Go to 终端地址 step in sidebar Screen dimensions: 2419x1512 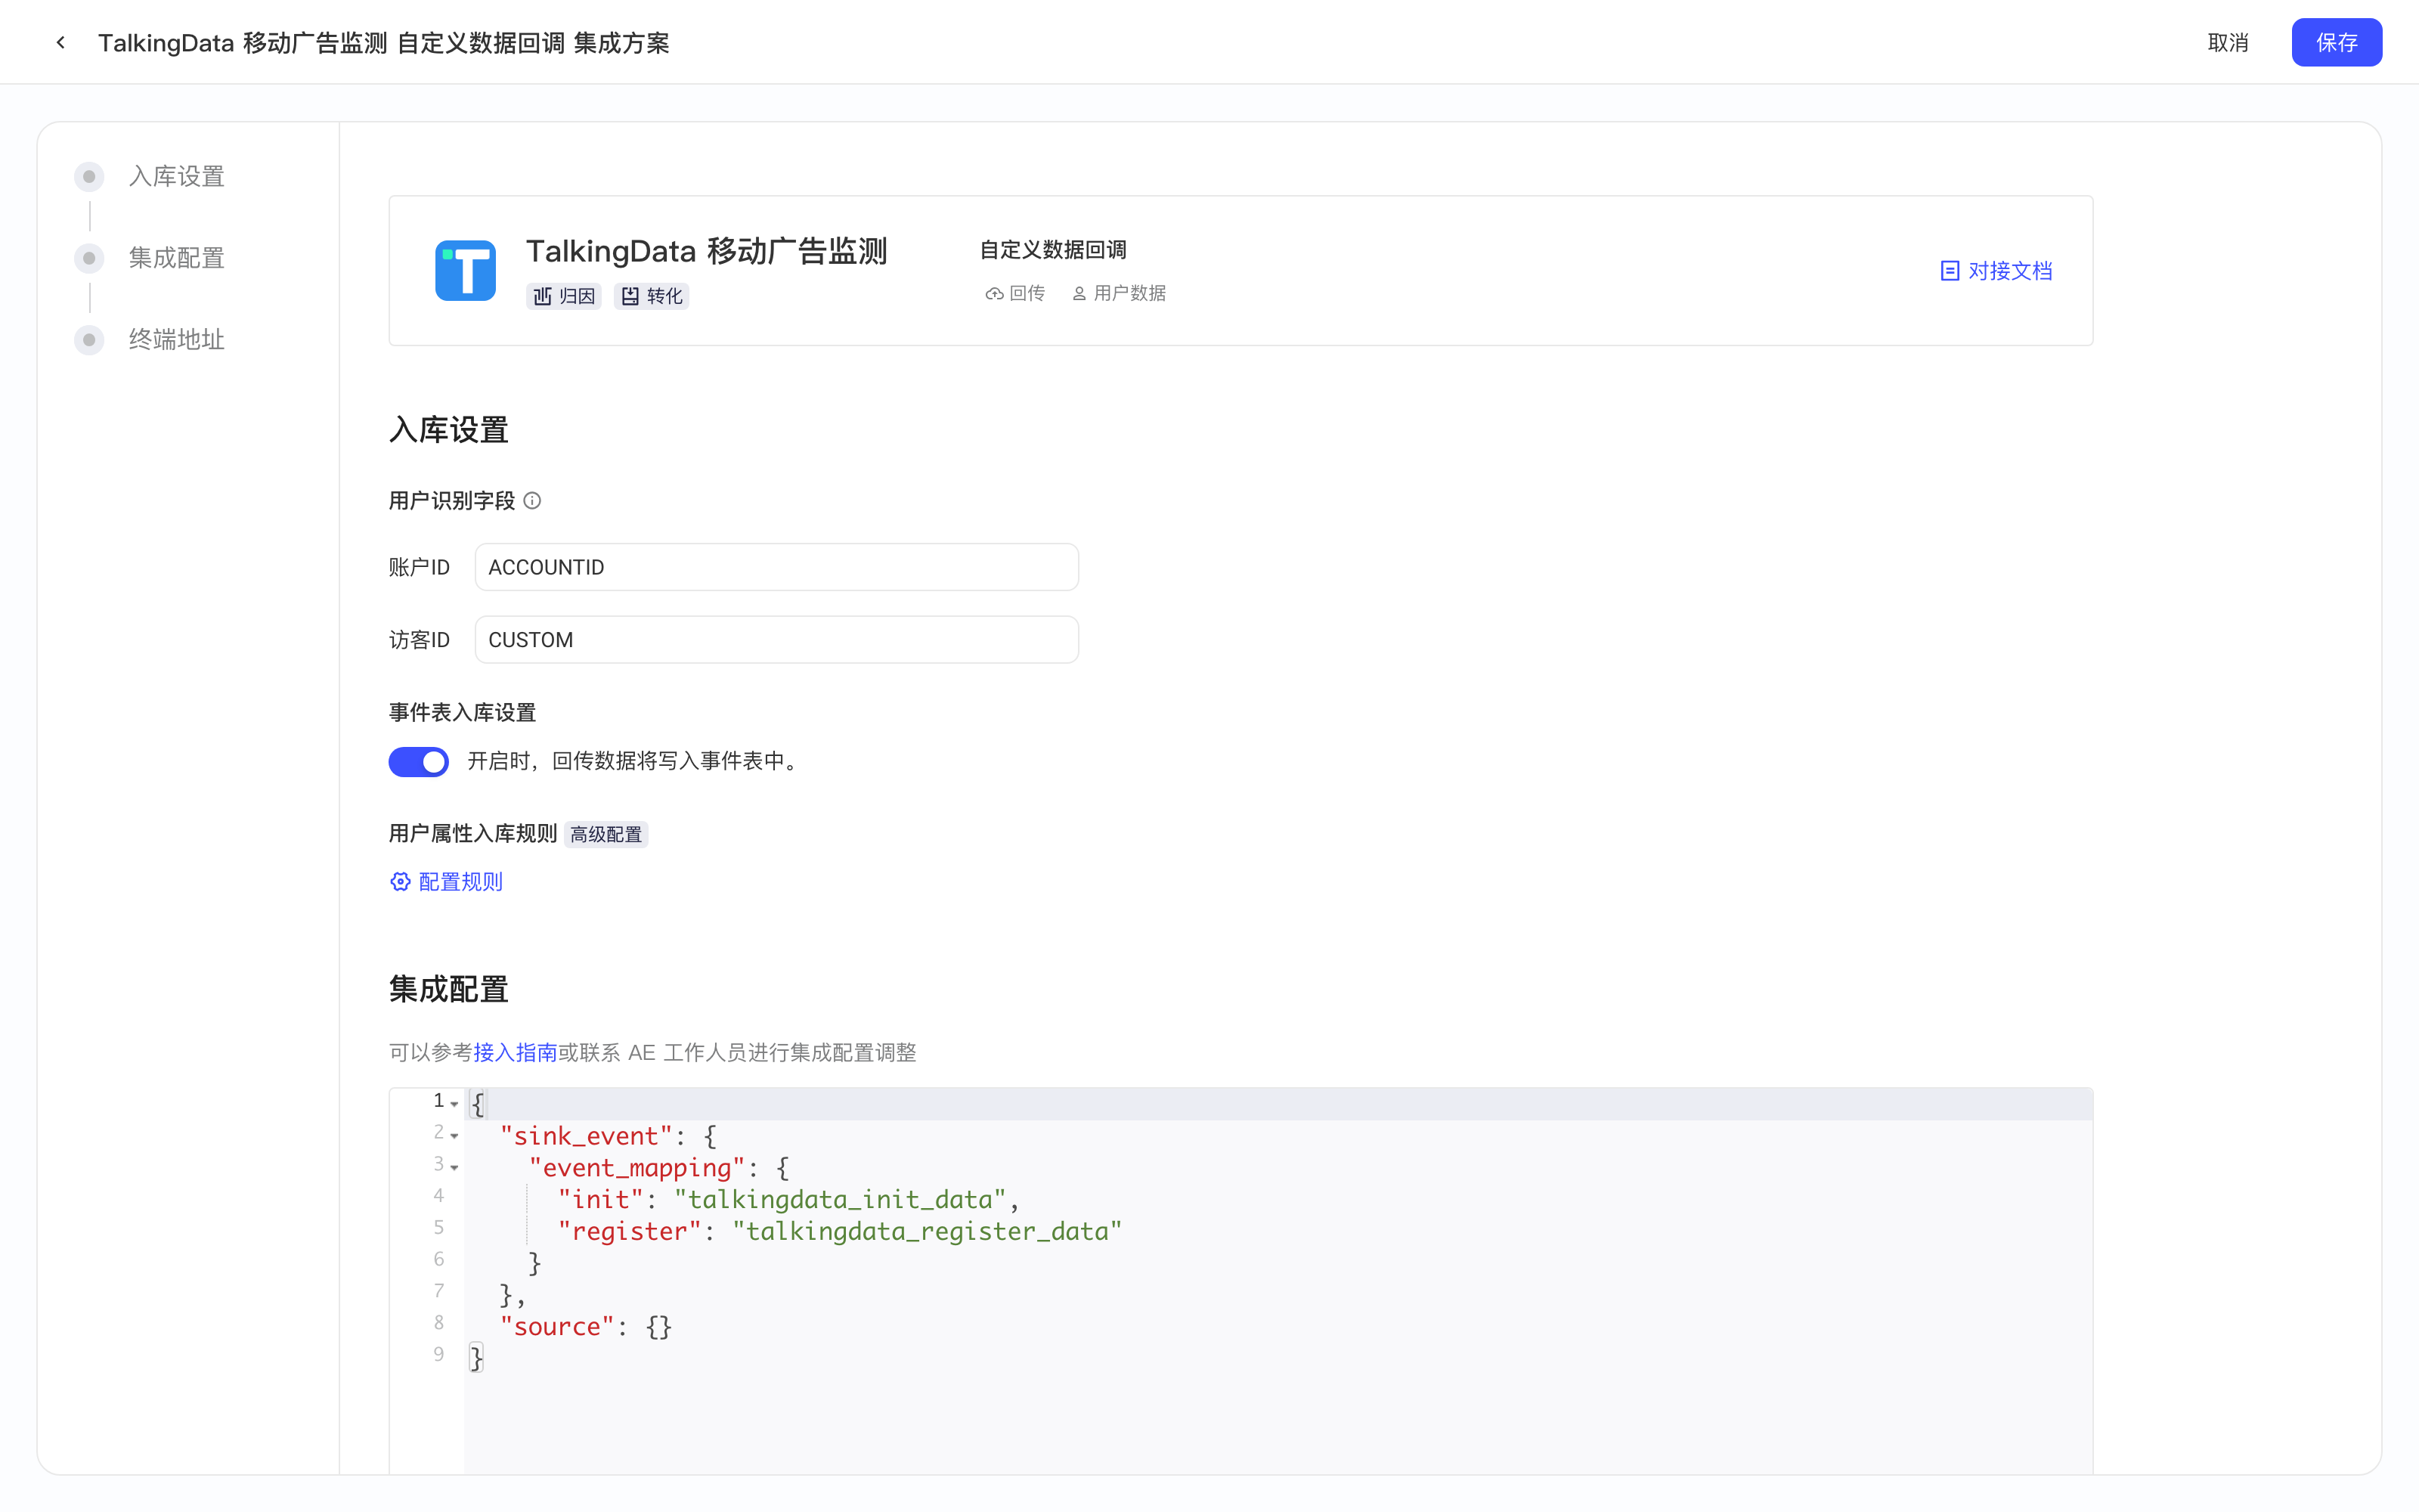coord(151,340)
